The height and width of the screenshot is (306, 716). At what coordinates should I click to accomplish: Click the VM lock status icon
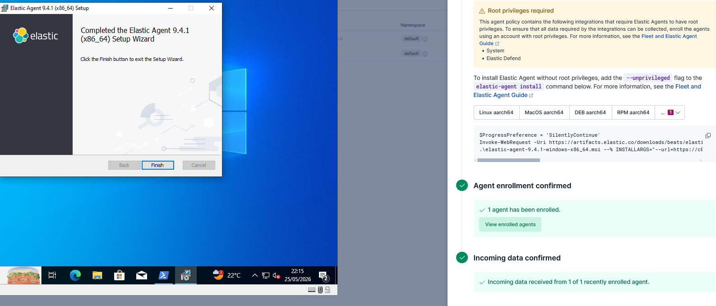(328, 290)
